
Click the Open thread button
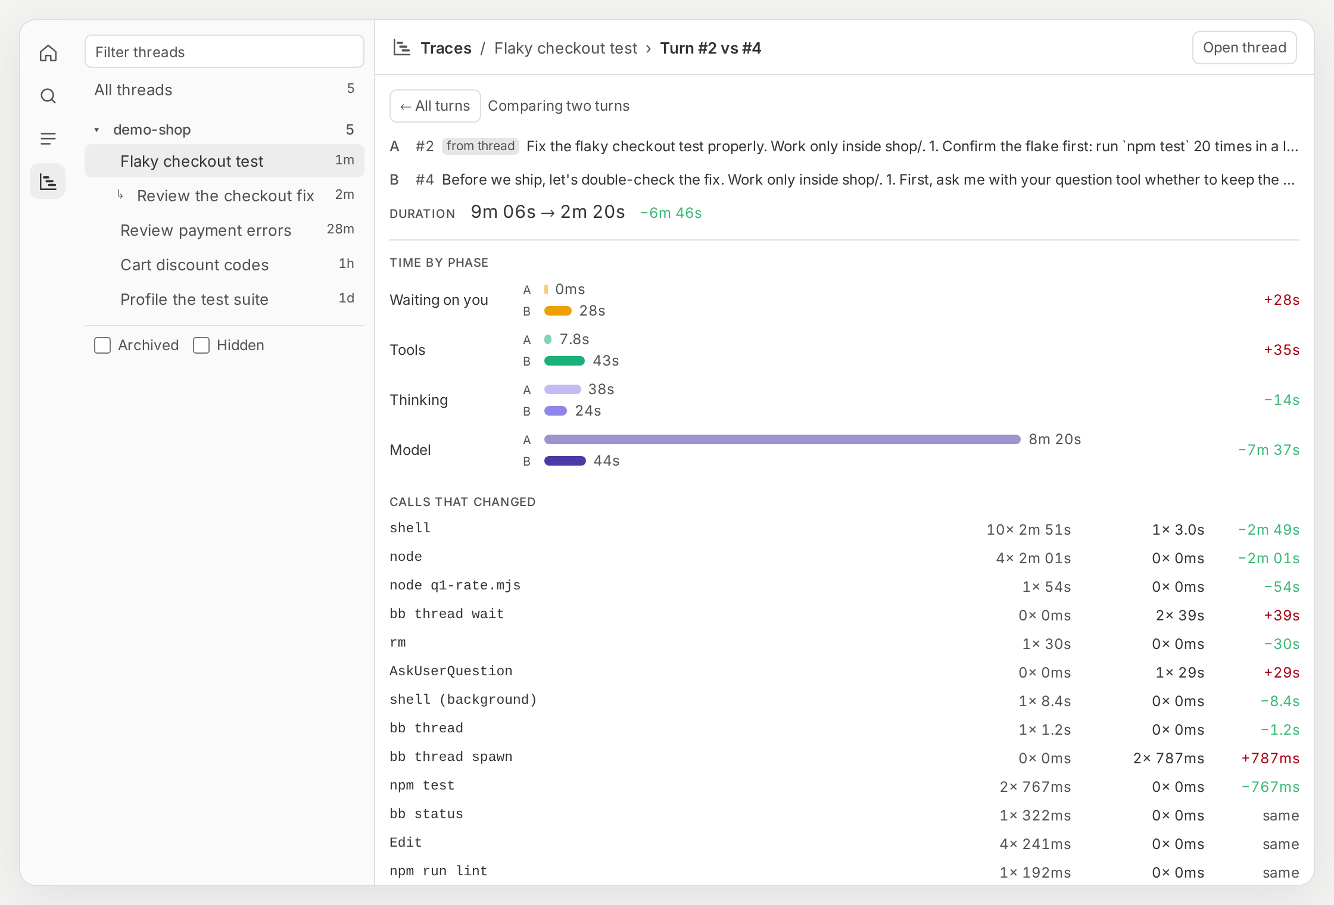(x=1244, y=48)
